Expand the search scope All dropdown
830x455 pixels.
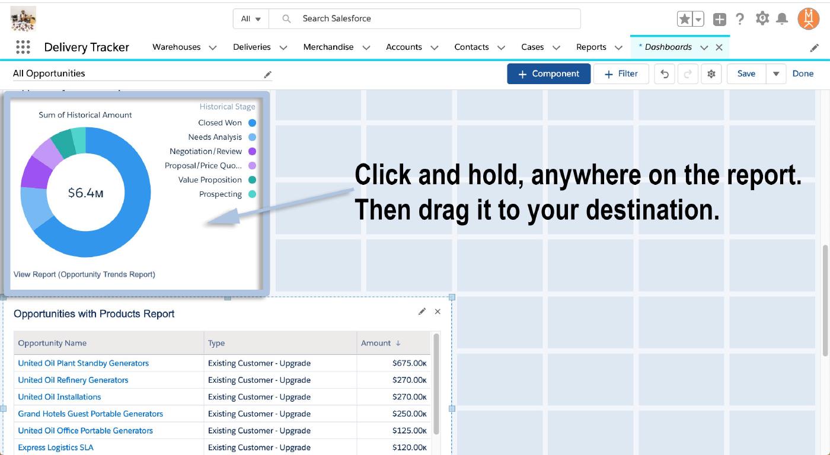pos(251,19)
